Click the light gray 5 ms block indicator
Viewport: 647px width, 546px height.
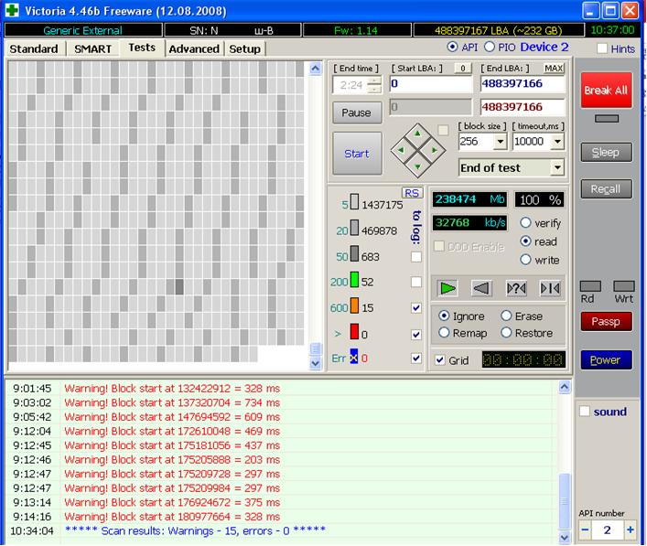tap(354, 201)
